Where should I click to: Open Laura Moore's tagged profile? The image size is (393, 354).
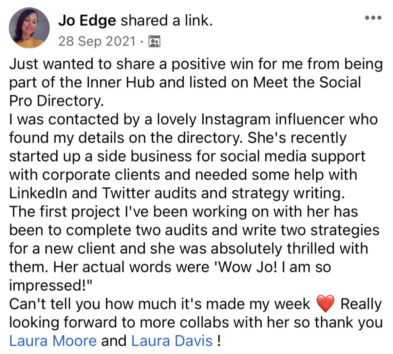coord(53,341)
